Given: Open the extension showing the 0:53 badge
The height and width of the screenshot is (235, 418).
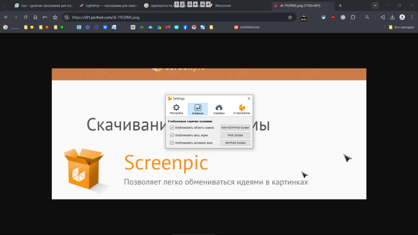Looking at the screenshot, I should coord(304,17).
